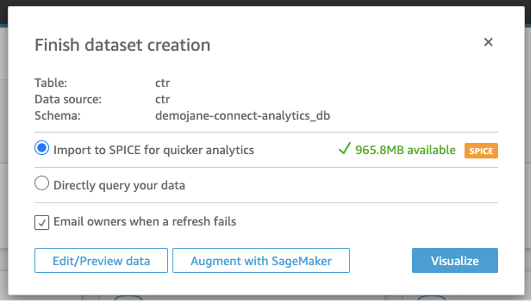Click the Table: field label
The image size is (532, 301).
click(x=50, y=83)
